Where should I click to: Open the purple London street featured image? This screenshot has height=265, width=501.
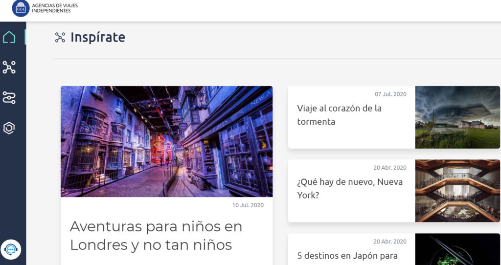click(166, 141)
